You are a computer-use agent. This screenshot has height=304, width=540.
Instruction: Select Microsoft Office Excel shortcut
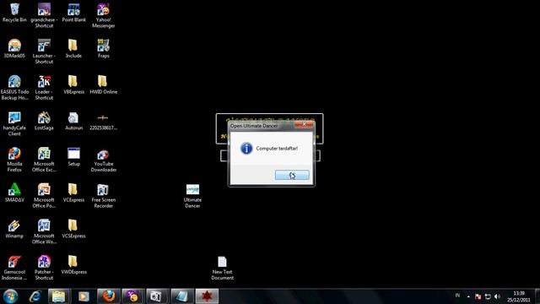(44, 160)
